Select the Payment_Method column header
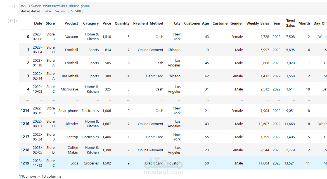The height and width of the screenshot is (179, 327). tap(148, 23)
